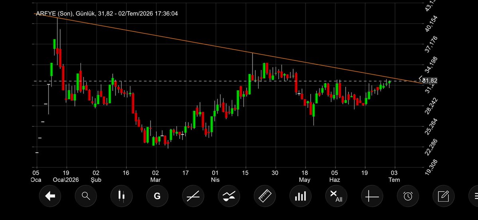Click the current price label 31,82
Screen dimensions: 478x220
coord(429,81)
